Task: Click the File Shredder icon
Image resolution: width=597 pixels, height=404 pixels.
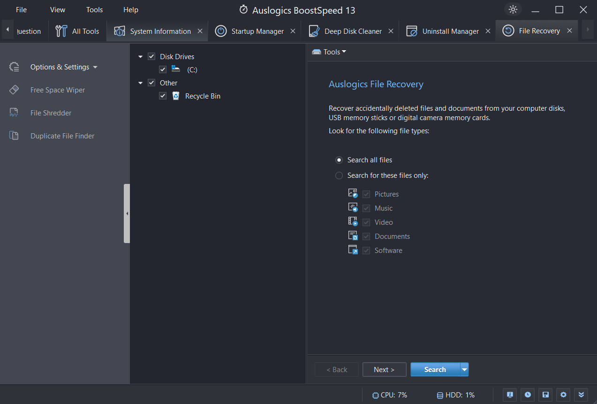Action: (x=14, y=113)
